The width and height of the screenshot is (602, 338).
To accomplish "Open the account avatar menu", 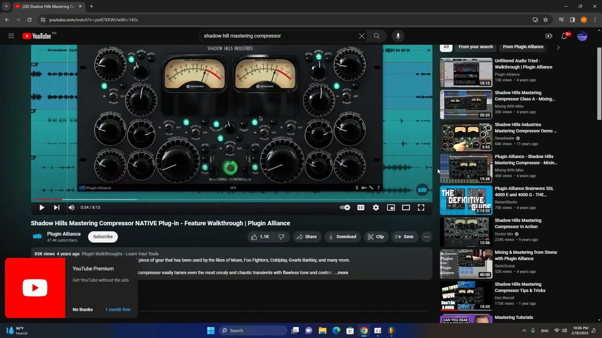I will click(582, 36).
